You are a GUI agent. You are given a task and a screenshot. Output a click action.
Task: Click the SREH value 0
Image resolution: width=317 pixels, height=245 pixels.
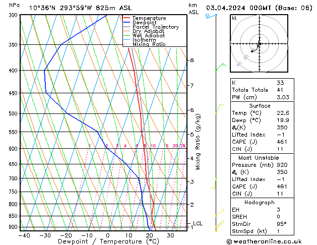tap(278, 217)
